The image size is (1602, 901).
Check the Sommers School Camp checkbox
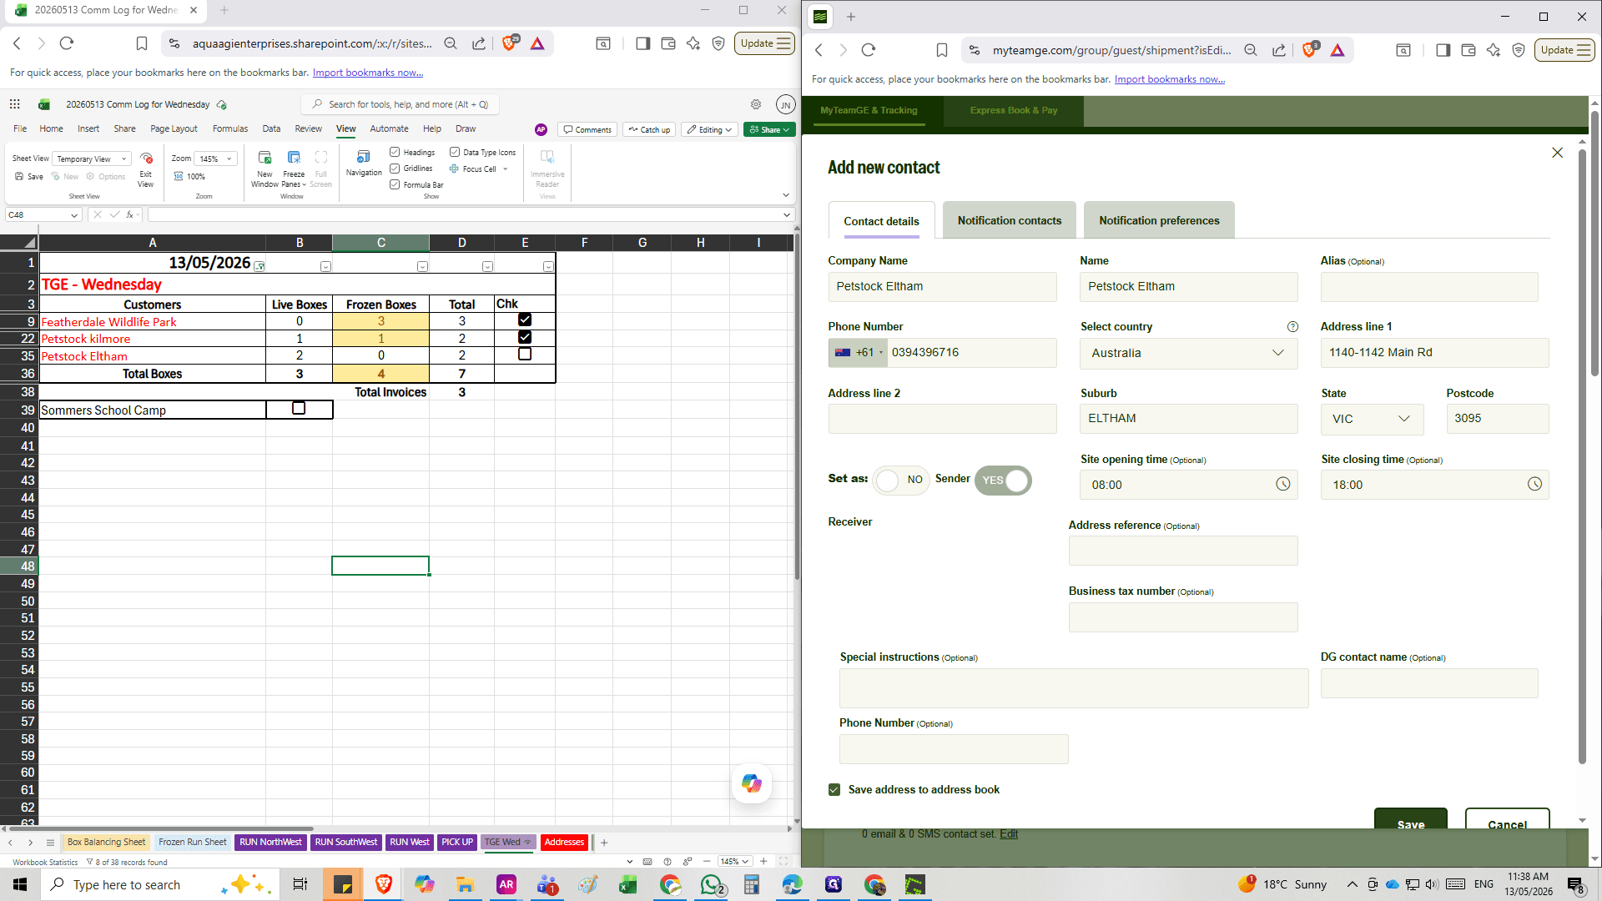[x=299, y=409]
